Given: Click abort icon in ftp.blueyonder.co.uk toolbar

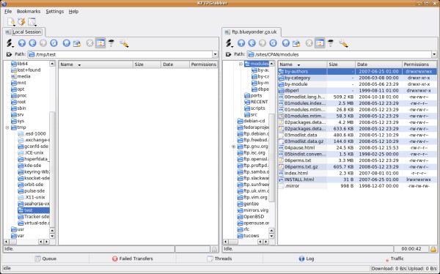Looking at the screenshot, I should point(309,43).
